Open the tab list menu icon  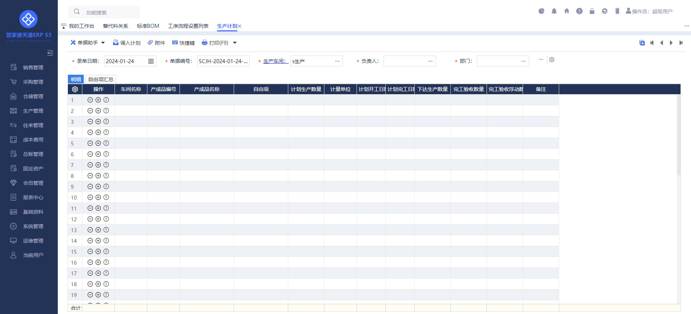64,26
